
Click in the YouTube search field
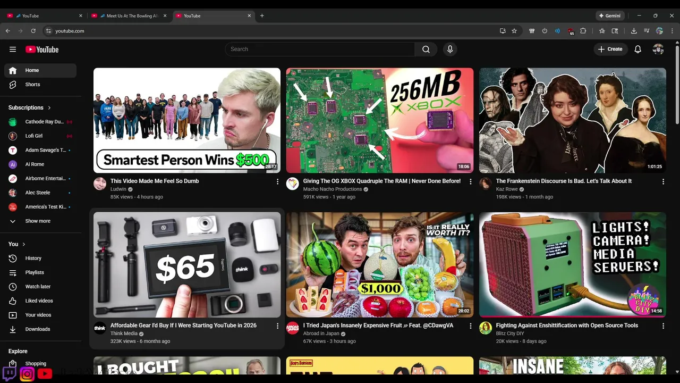click(320, 49)
